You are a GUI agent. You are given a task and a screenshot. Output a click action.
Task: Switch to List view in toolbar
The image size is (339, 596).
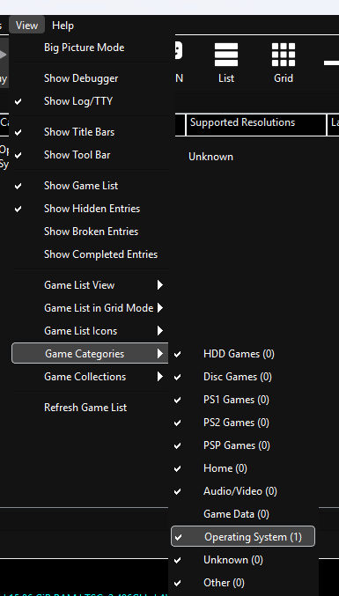[x=226, y=63]
